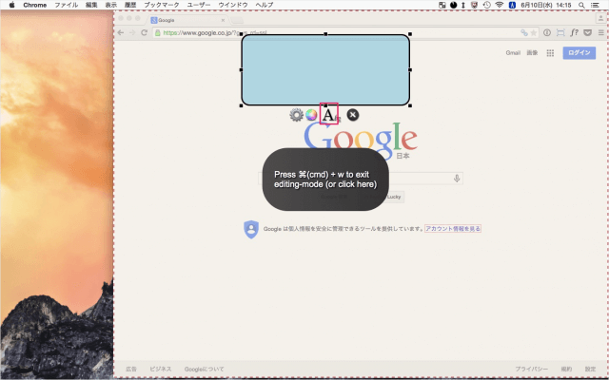Click the blue ログイン button
The height and width of the screenshot is (380, 609).
click(579, 54)
